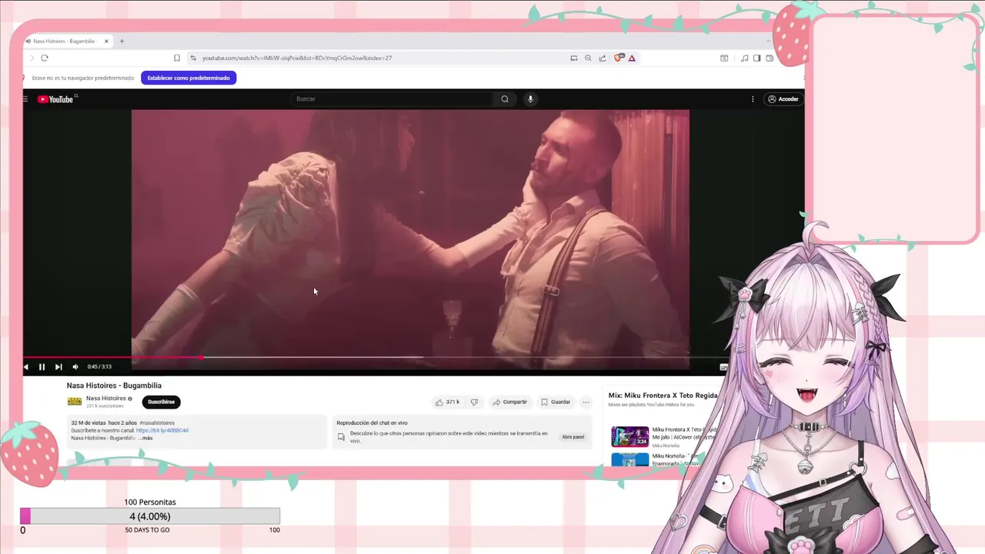Toggle subtitles on the video player

click(x=723, y=367)
